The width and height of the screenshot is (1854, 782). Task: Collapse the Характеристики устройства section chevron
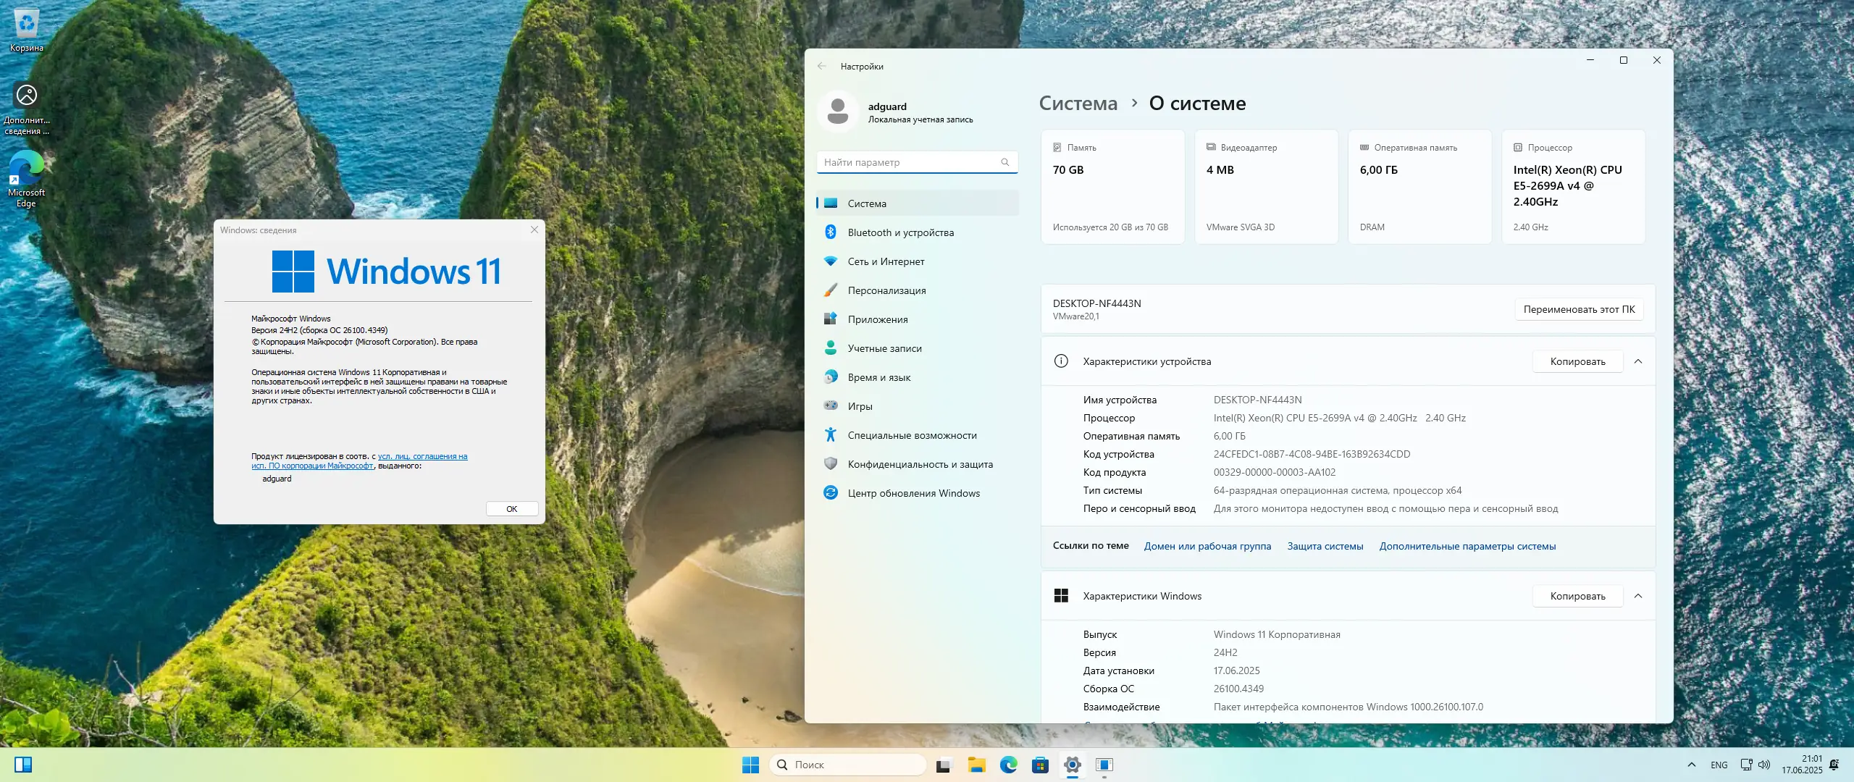[x=1640, y=361]
